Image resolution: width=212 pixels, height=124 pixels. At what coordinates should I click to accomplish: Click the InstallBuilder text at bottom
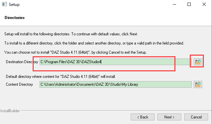pos(10,111)
